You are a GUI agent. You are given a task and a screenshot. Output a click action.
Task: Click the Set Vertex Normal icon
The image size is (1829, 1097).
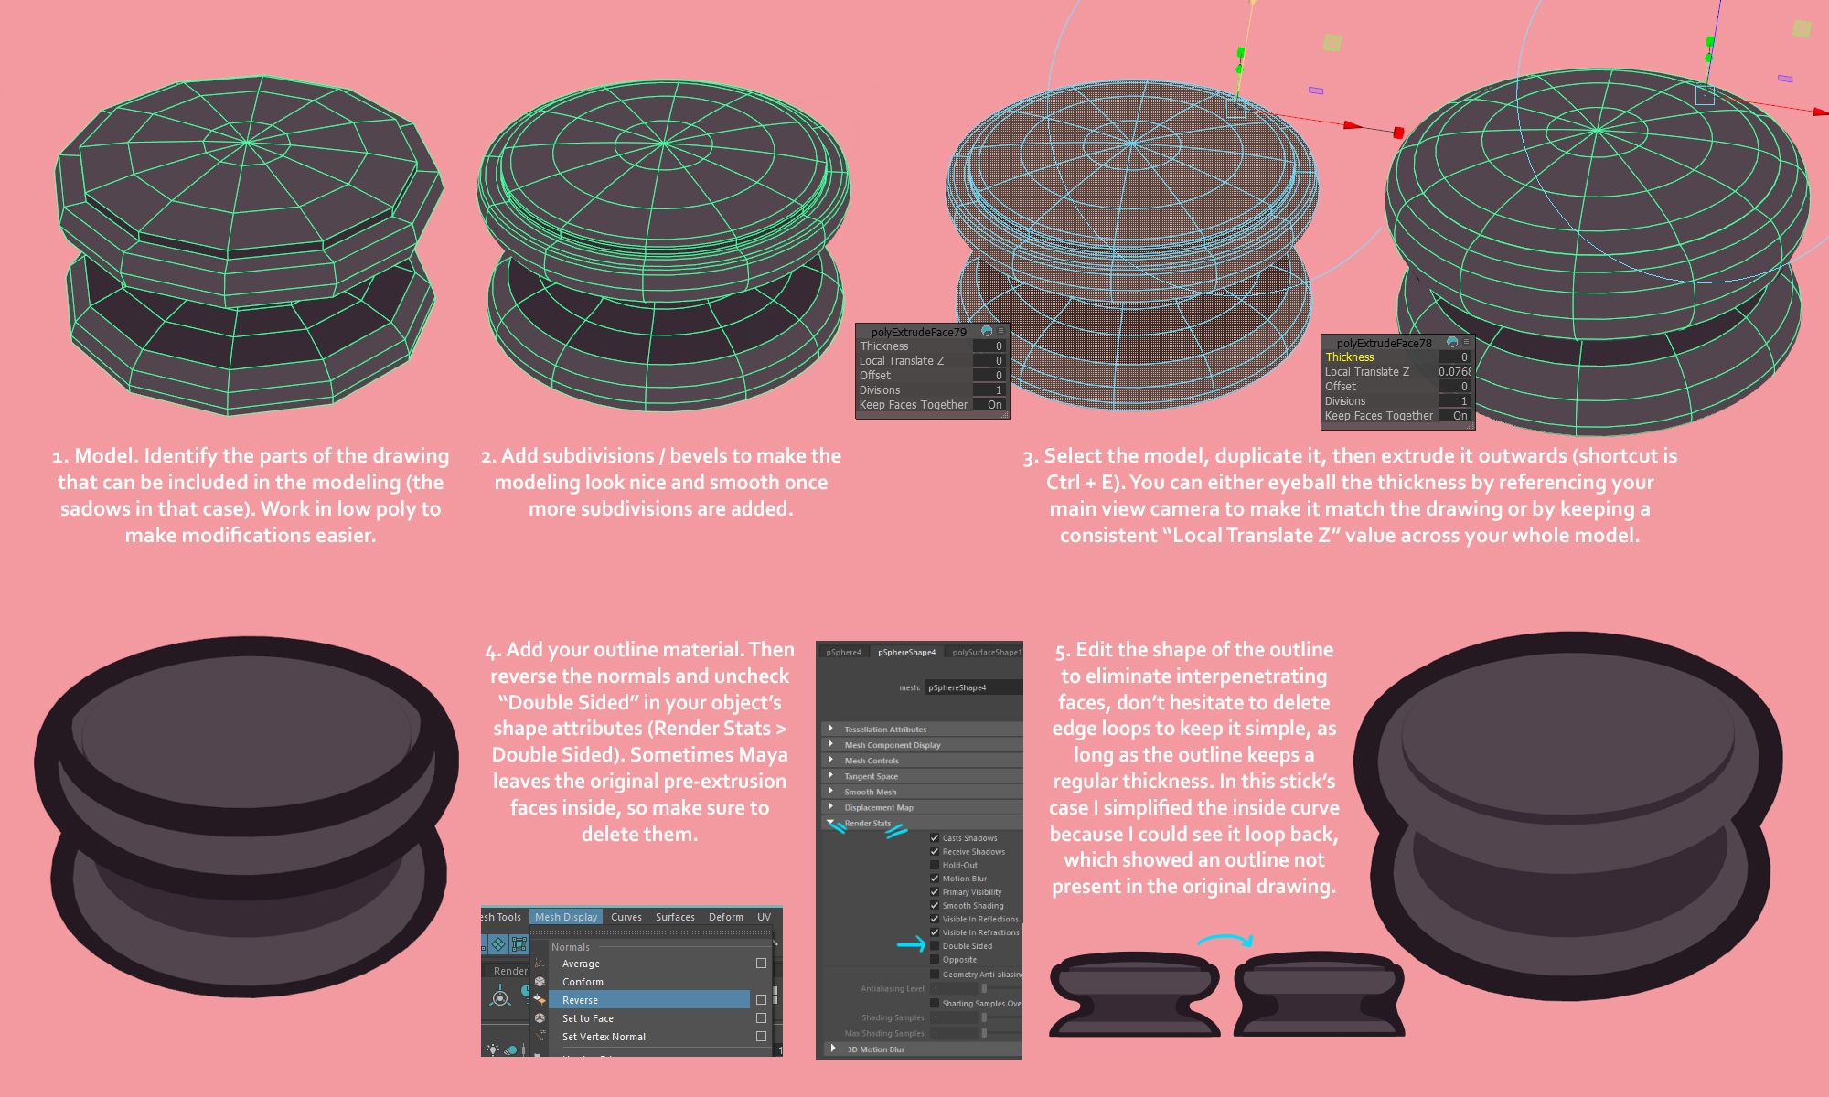(x=540, y=1037)
